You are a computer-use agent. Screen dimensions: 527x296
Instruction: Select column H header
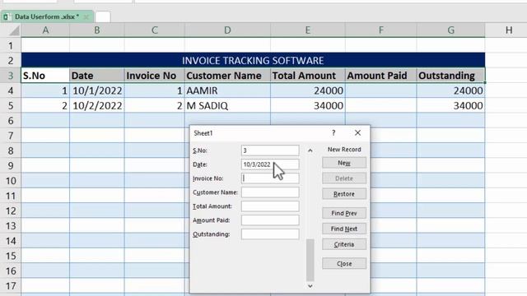coord(509,30)
